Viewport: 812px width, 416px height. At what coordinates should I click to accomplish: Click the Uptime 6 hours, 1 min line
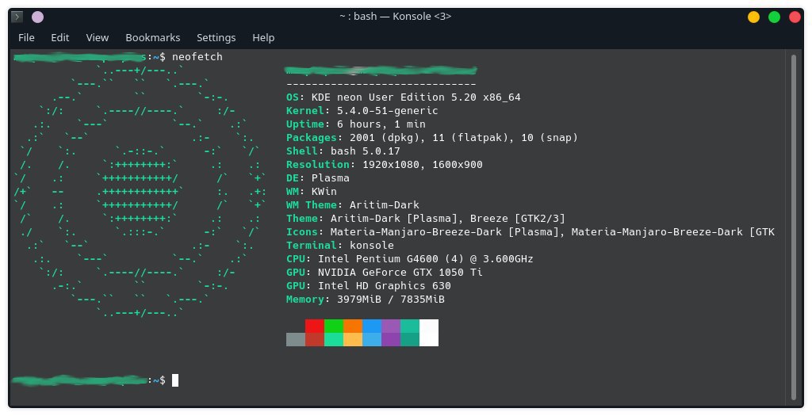tap(356, 124)
